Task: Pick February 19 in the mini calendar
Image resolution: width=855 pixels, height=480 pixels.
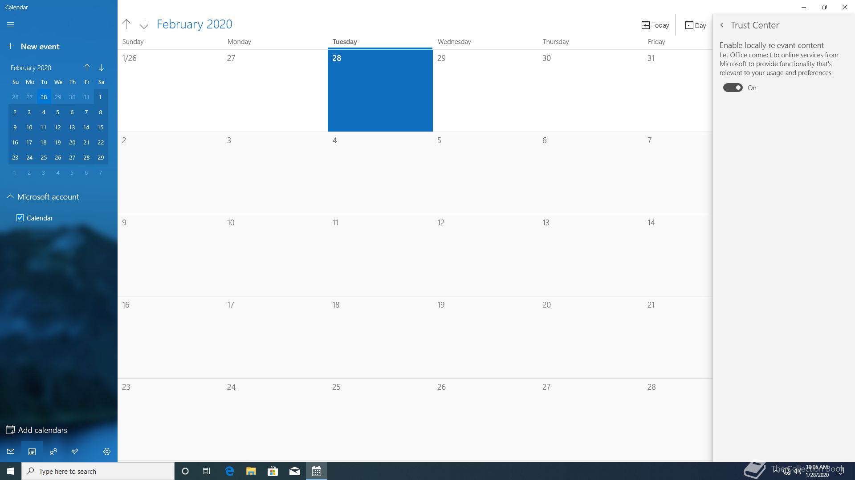Action: 58,142
